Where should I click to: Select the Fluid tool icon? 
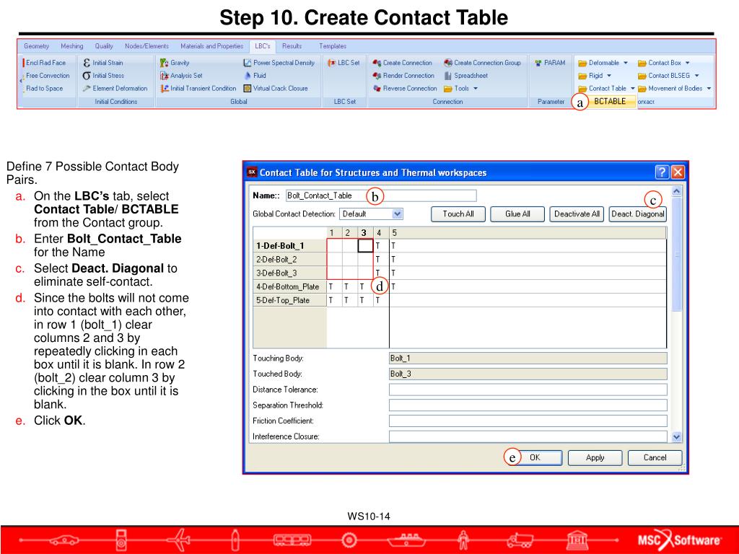[x=247, y=75]
